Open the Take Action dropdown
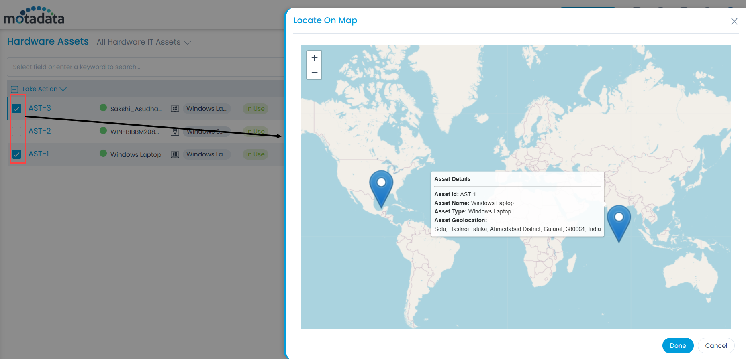 pyautogui.click(x=44, y=89)
